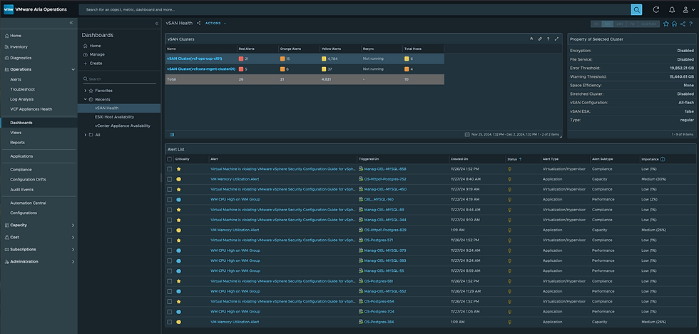The image size is (699, 334).
Task: Open vSAN Cluster(vcf-ops-ucp-cl01) link
Action: pyautogui.click(x=194, y=59)
